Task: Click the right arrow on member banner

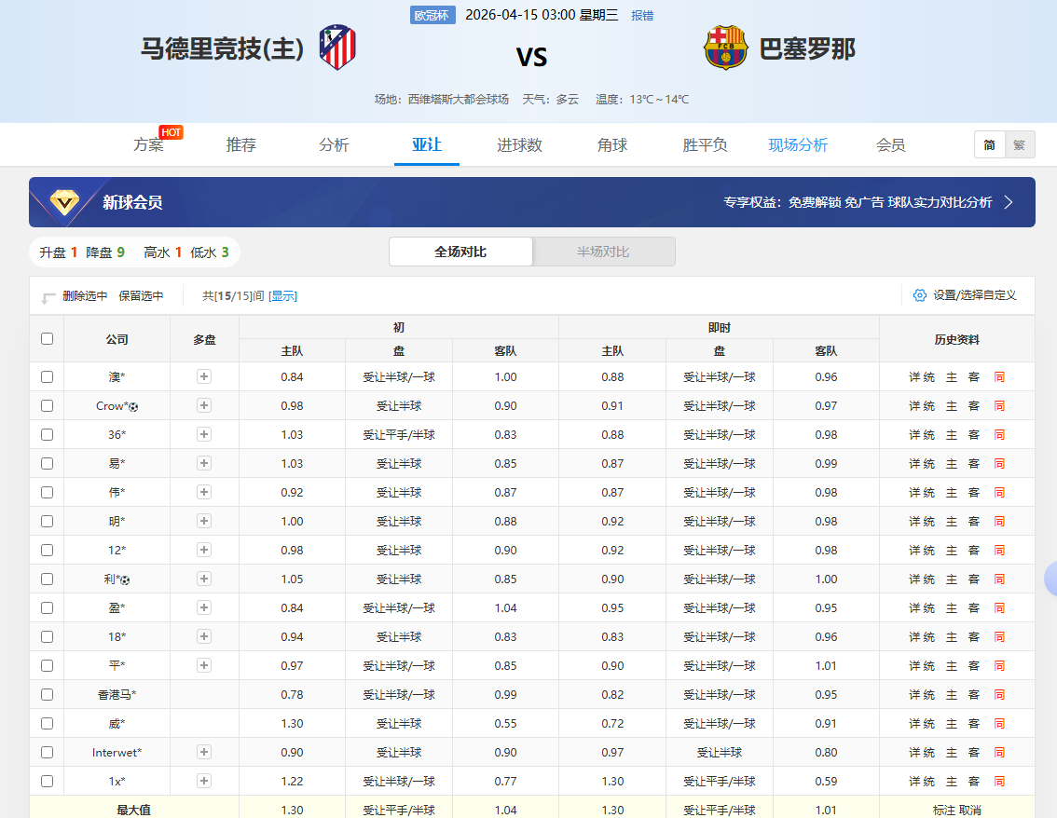Action: click(1009, 202)
